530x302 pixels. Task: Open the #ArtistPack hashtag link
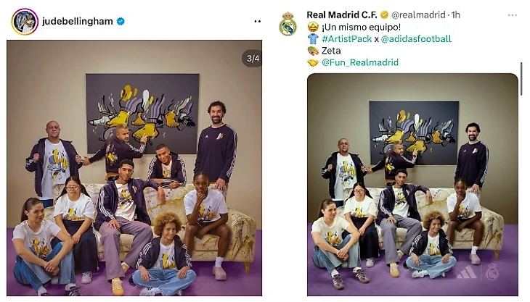tap(347, 39)
